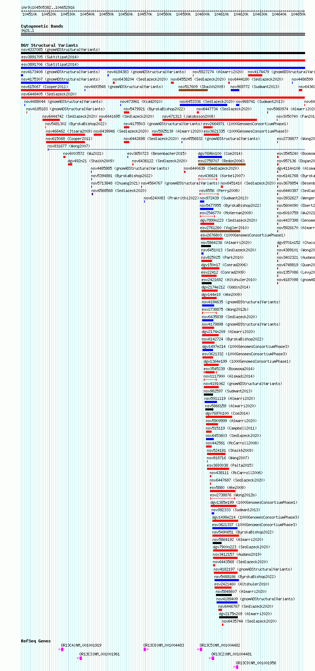Select the OR13C8 gene glyph
This screenshot has width=315, height=671.
tap(146, 649)
